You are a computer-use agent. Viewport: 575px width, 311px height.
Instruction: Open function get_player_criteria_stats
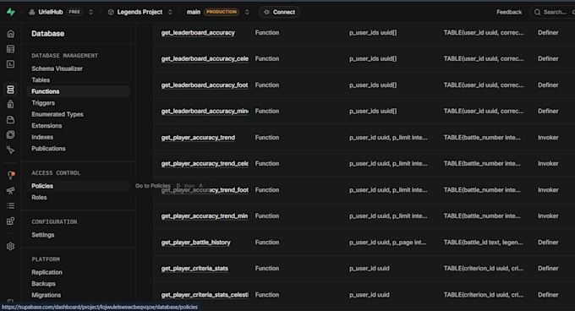tap(194, 269)
